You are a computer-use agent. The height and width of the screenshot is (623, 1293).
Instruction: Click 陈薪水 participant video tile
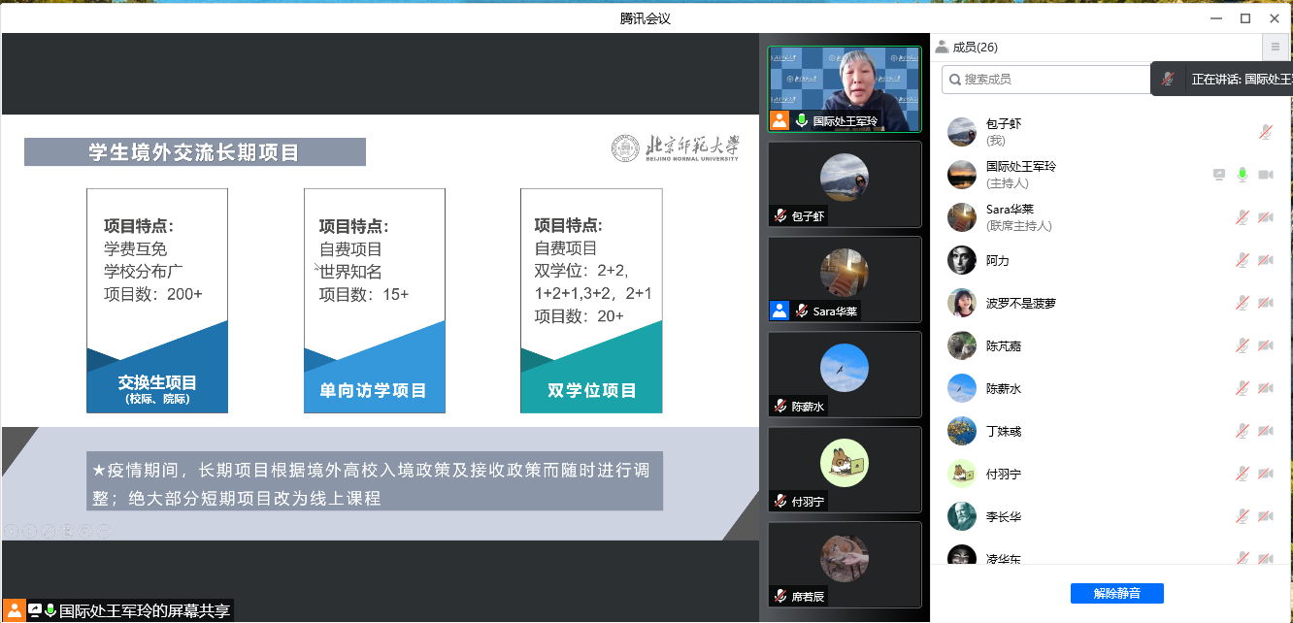[844, 374]
